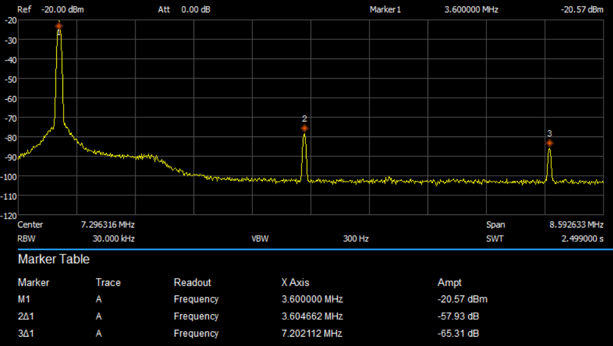Screen dimensions: 613x346
Task: Select the marker 3 diamond on the trace
Action: tap(549, 143)
